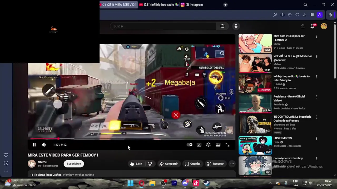Open File Explorer from the taskbar

point(152,183)
